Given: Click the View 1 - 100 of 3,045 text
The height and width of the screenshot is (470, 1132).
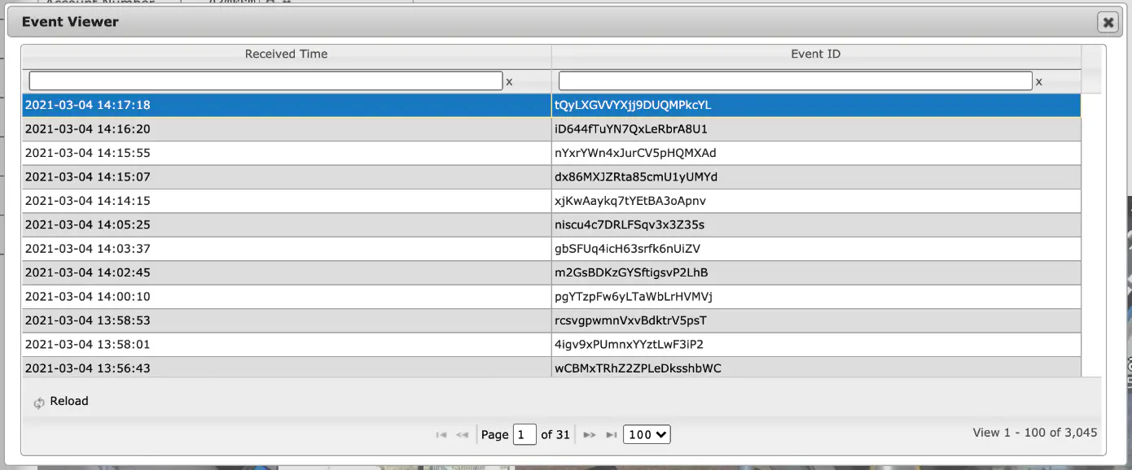Looking at the screenshot, I should click(x=1035, y=433).
